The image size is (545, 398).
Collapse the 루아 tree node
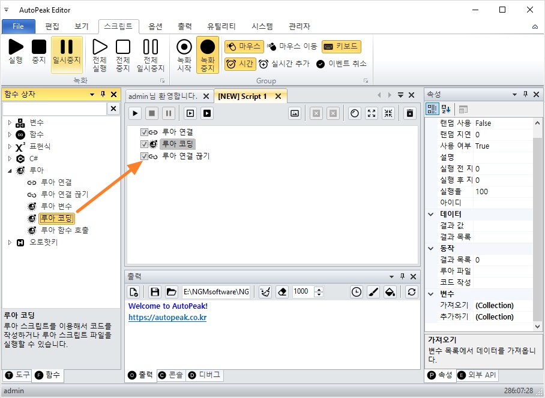[x=10, y=170]
